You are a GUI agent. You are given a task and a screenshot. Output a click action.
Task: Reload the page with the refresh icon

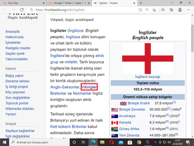[22, 10]
